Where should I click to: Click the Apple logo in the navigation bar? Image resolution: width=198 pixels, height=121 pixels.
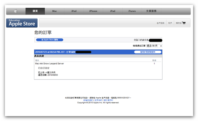point(16,11)
